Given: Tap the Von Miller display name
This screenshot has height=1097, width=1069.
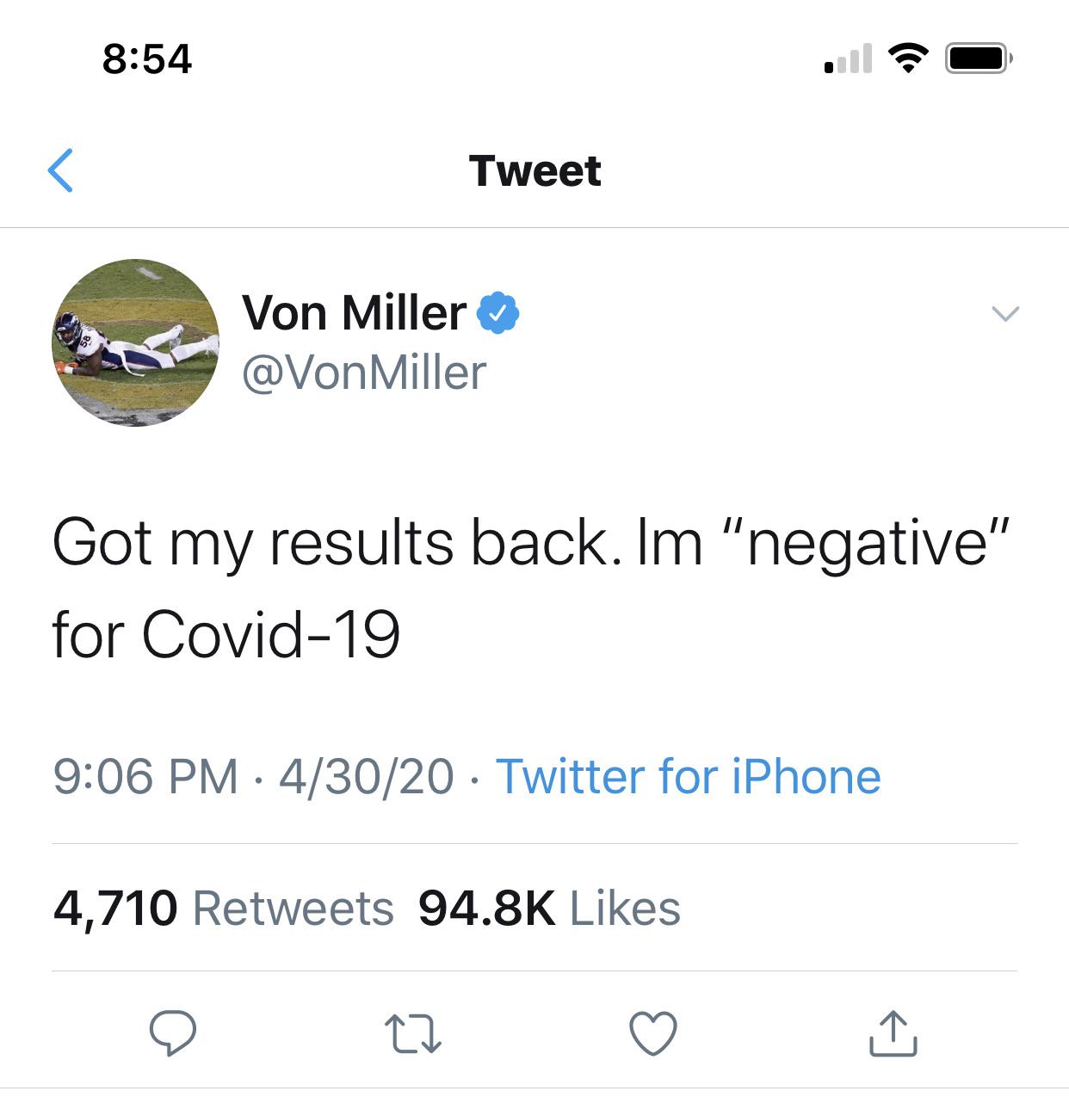Looking at the screenshot, I should tap(355, 311).
